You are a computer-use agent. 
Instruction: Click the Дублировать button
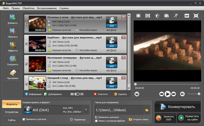pyautogui.click(x=53, y=94)
